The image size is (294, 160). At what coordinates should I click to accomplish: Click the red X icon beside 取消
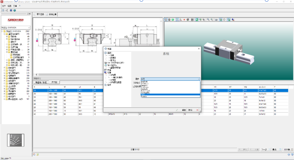tap(197, 110)
